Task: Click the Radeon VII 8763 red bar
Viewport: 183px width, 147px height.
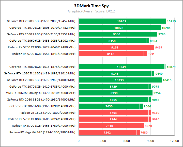Action: tap(114, 113)
